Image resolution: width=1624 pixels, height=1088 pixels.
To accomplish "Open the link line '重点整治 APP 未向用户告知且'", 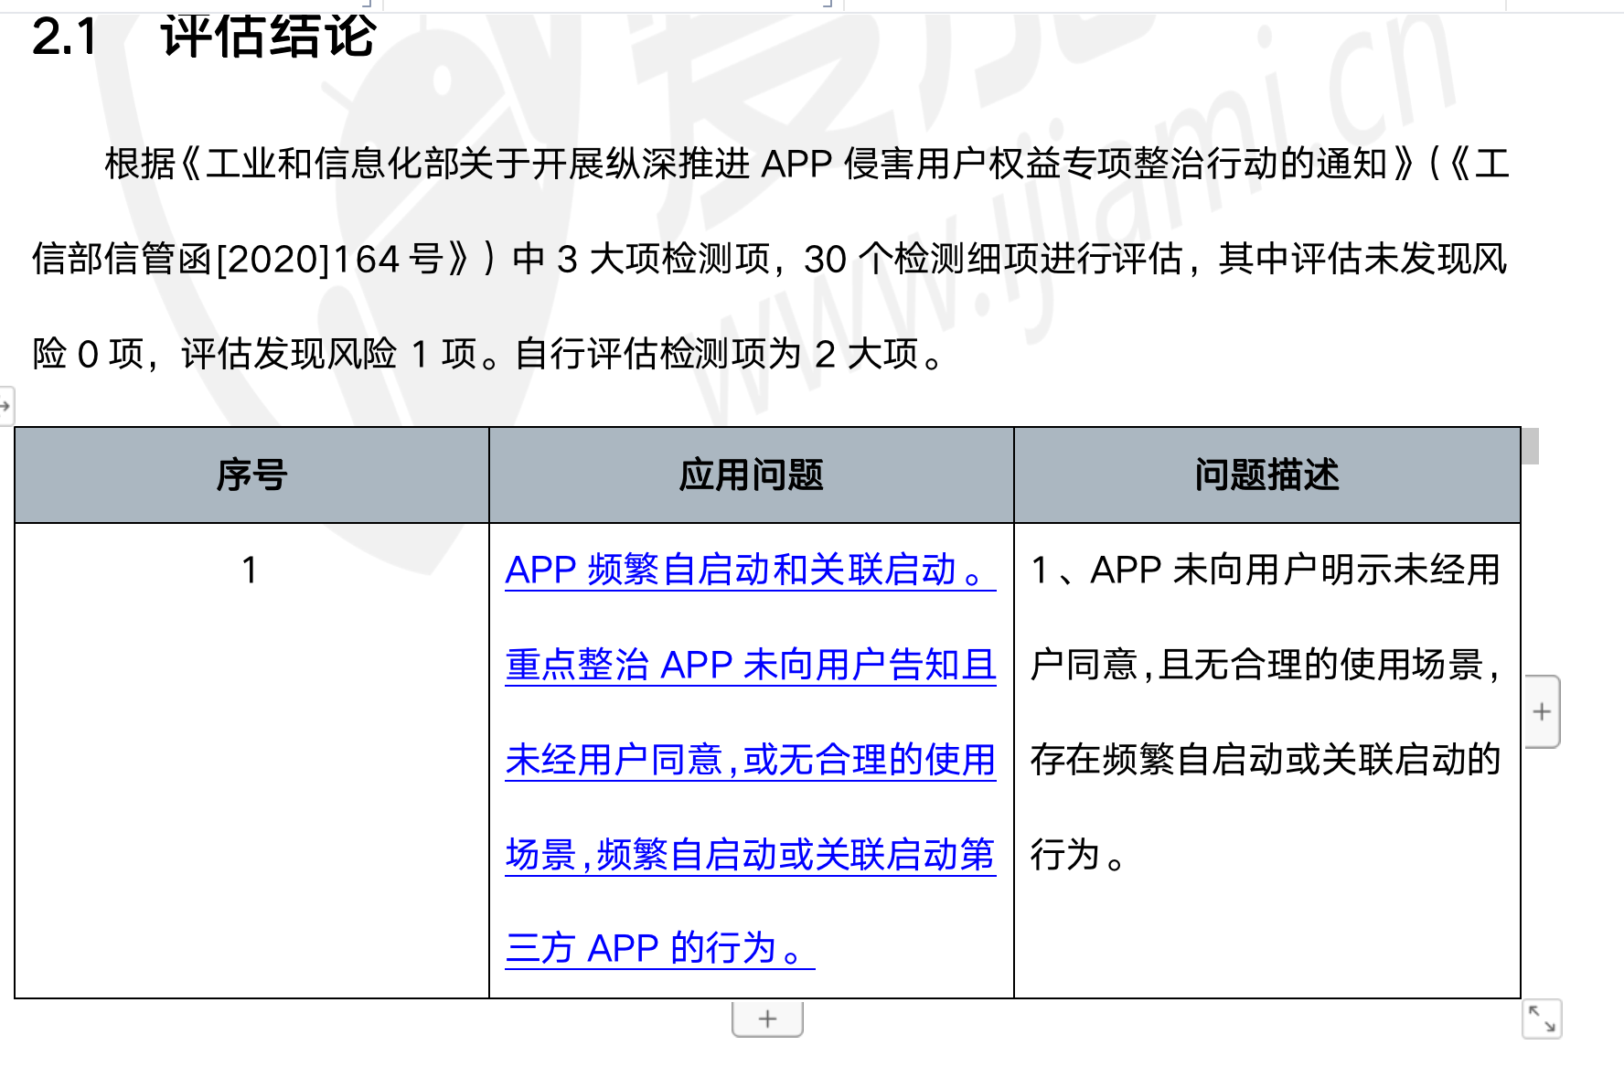I will click(750, 665).
